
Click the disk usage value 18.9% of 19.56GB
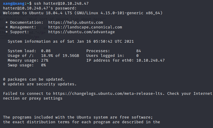click(x=60, y=56)
